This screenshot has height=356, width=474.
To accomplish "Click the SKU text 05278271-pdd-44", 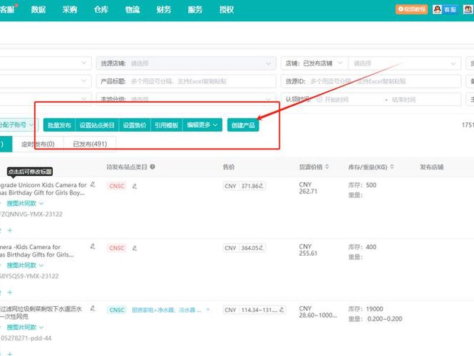I will pos(26,338).
